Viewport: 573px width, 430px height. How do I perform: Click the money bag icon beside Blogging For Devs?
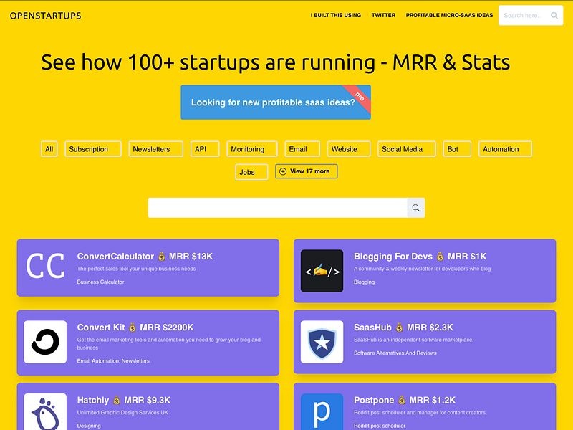(x=440, y=257)
